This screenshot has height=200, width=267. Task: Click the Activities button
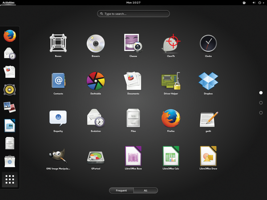(x=8, y=3)
